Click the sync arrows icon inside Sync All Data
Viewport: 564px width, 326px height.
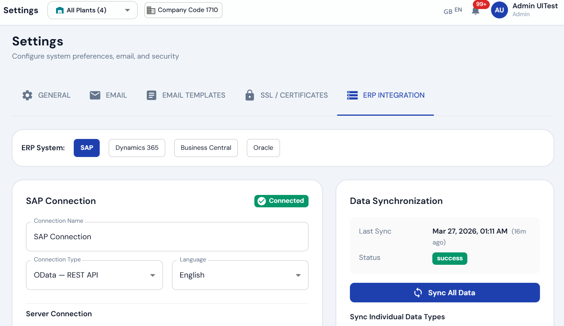pyautogui.click(x=418, y=292)
